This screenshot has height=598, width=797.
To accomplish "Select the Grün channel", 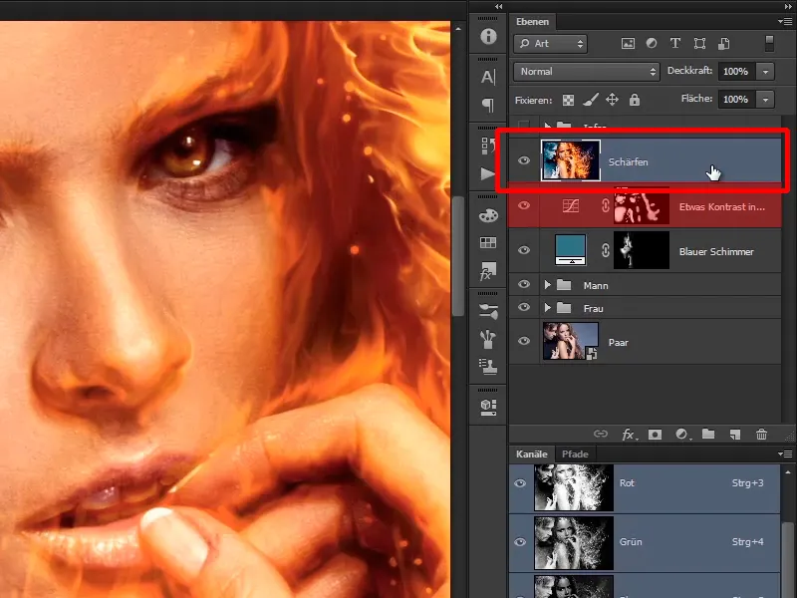I will (645, 542).
